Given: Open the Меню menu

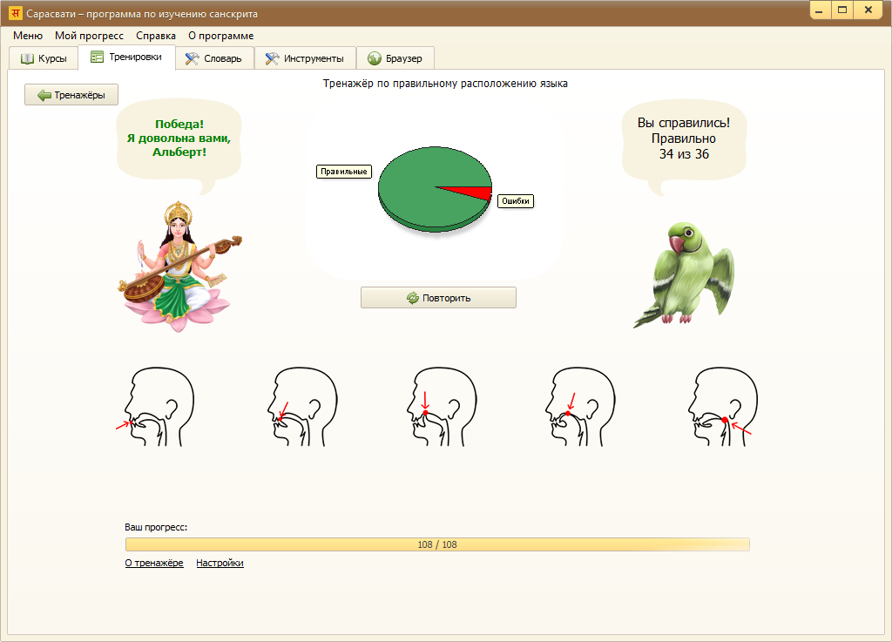Looking at the screenshot, I should click(28, 36).
